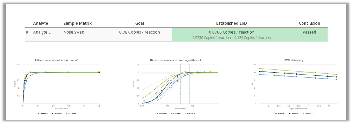Click the Analyte C link
The image size is (352, 123).
pos(42,32)
